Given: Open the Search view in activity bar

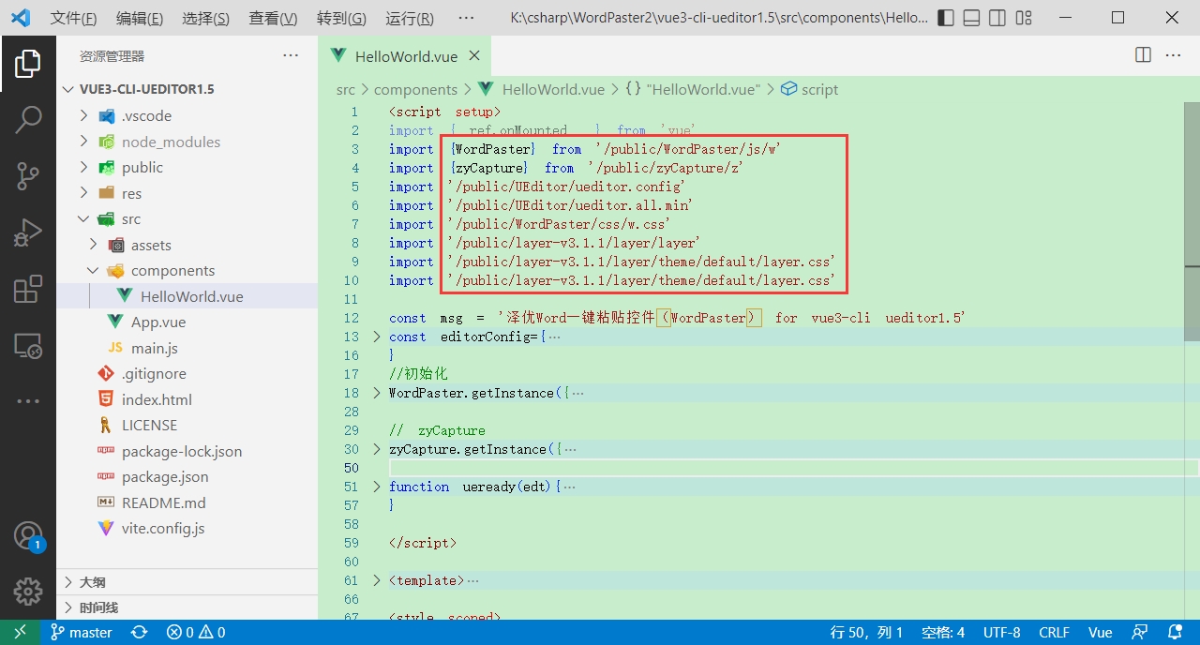Looking at the screenshot, I should click(x=28, y=119).
